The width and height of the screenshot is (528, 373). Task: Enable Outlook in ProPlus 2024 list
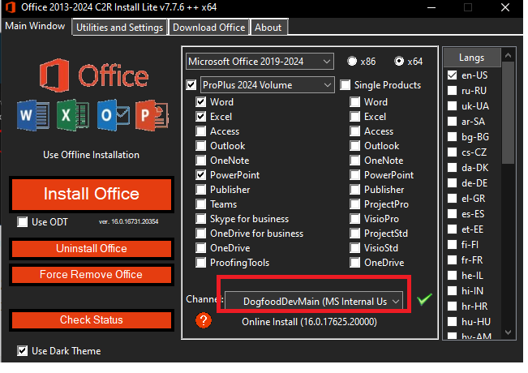pyautogui.click(x=200, y=145)
